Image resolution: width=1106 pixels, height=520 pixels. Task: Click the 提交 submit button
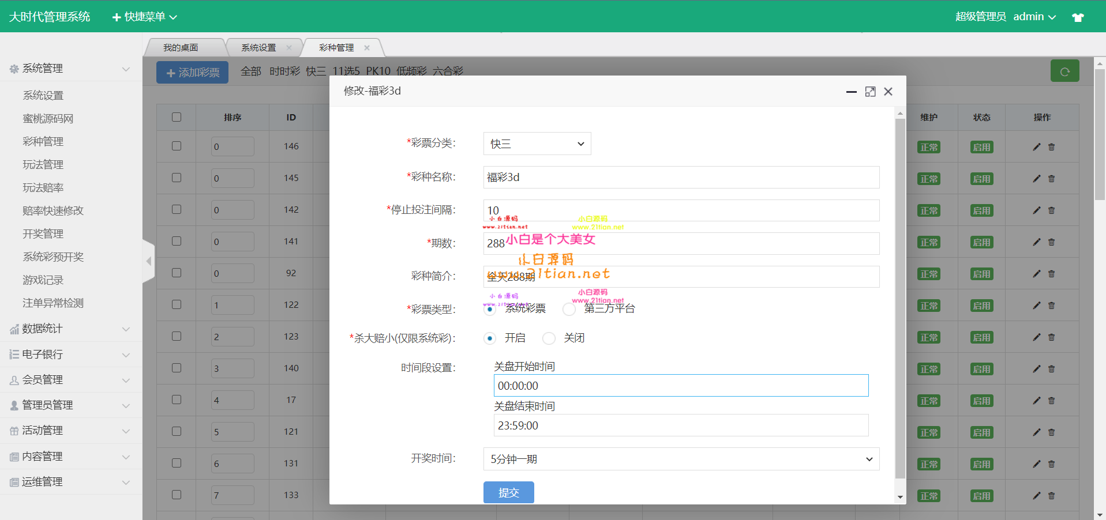coord(508,492)
